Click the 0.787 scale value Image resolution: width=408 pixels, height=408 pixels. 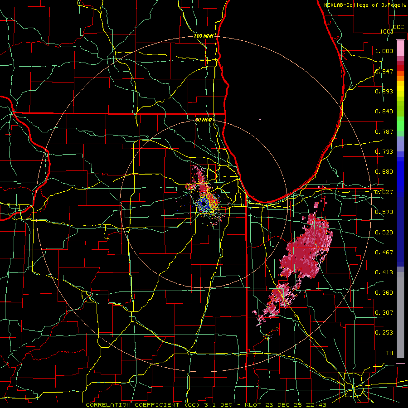[384, 131]
